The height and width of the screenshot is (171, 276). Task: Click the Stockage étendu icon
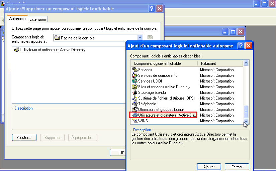click(x=135, y=92)
